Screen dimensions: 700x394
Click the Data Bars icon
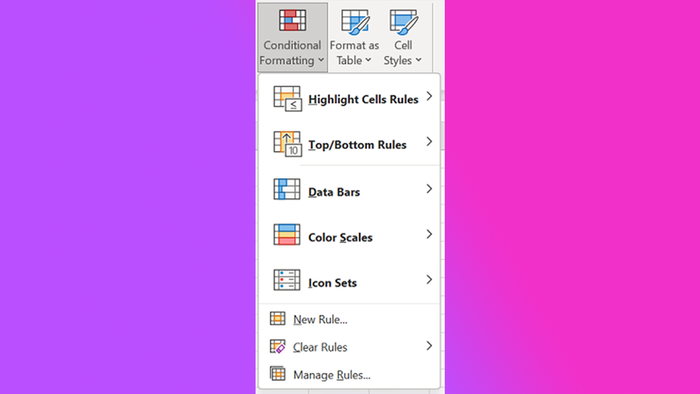click(x=286, y=189)
